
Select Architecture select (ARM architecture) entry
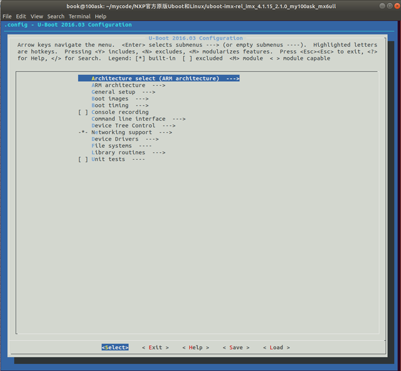tap(159, 78)
